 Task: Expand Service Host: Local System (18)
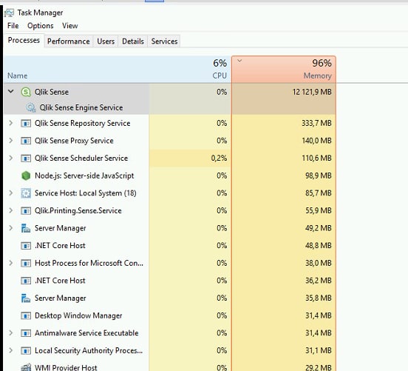click(x=10, y=193)
